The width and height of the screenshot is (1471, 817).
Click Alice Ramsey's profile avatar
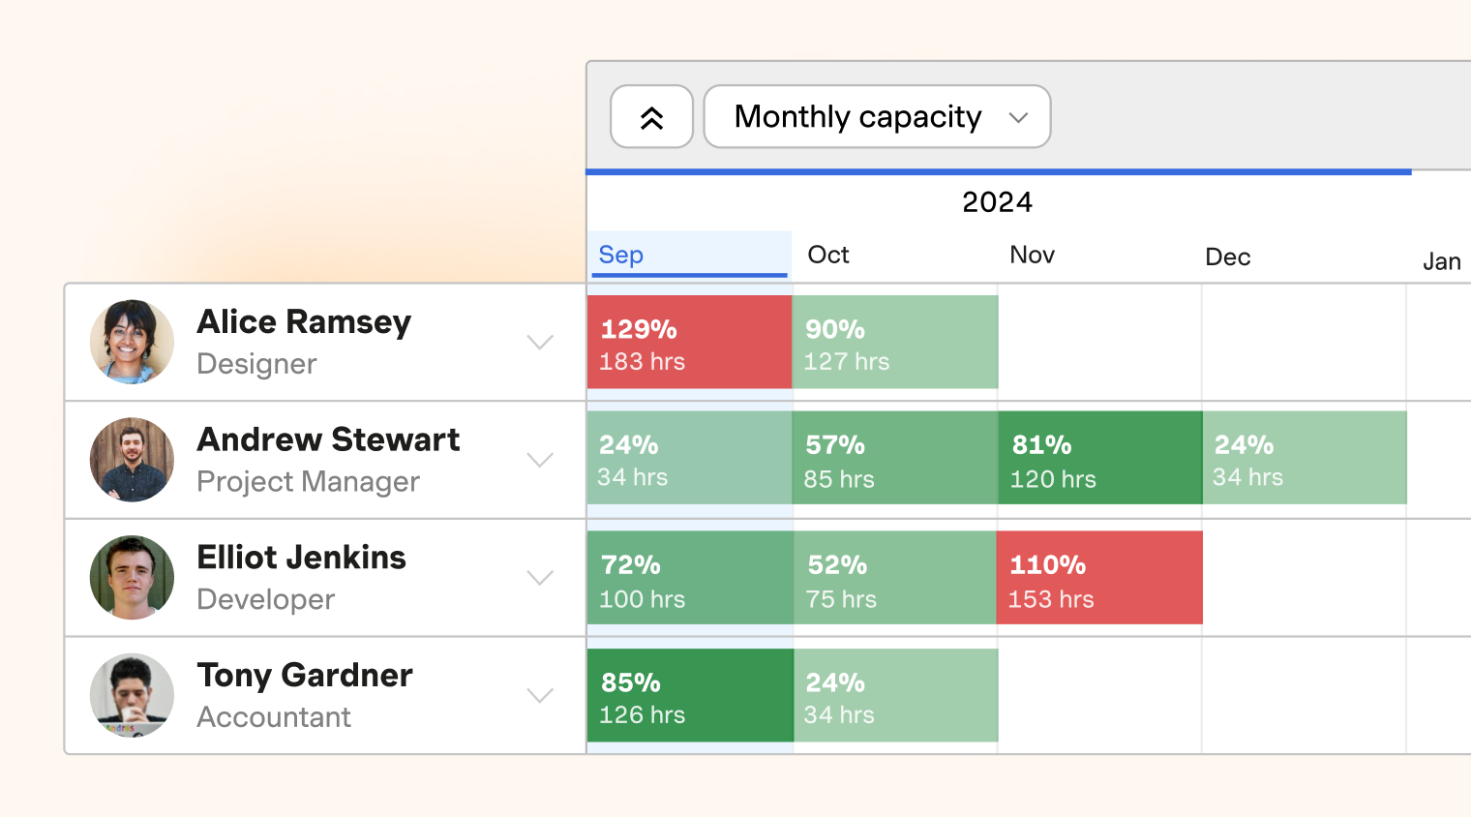132,342
